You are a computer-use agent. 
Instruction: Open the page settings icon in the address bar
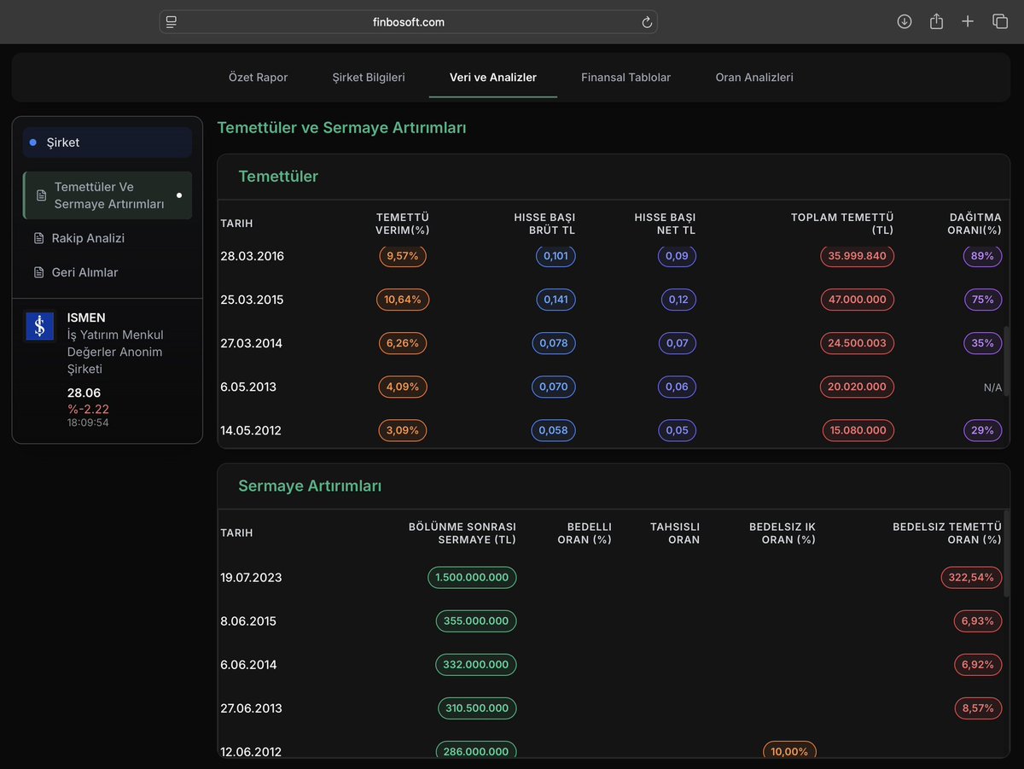click(172, 22)
